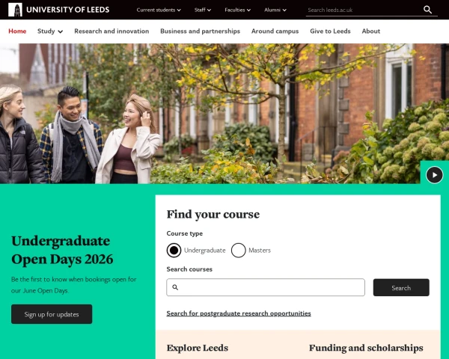Click the black Search courses button

[401, 287]
